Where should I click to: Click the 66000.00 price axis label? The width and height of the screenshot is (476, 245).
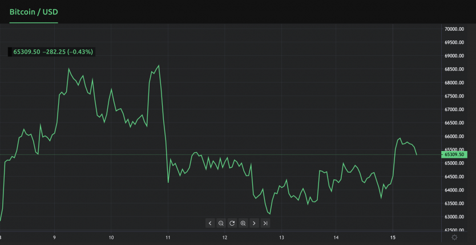point(454,136)
